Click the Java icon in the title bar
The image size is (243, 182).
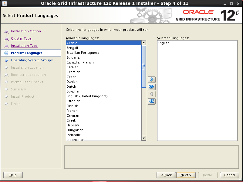point(4,3)
